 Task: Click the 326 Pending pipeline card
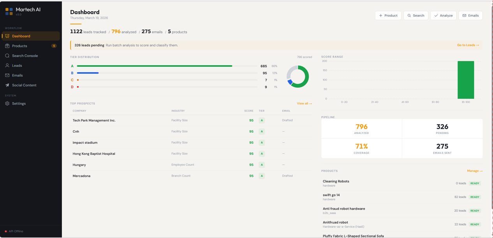pos(442,129)
